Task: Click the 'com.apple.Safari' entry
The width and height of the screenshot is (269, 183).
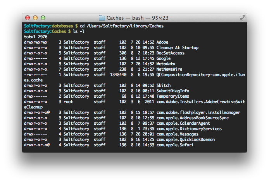Action: [x=175, y=145]
